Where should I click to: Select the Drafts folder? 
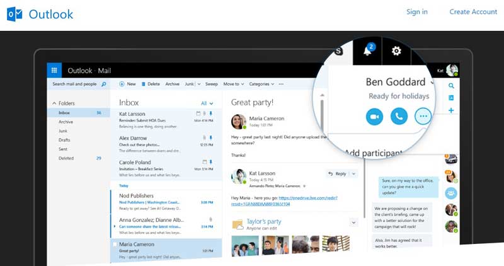click(64, 140)
